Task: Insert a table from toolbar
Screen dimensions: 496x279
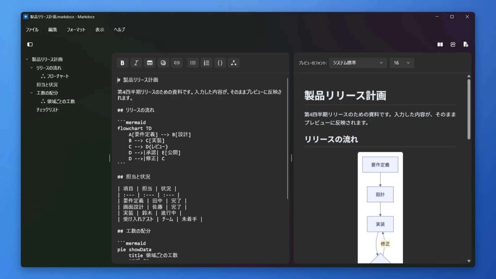Action: (150, 63)
